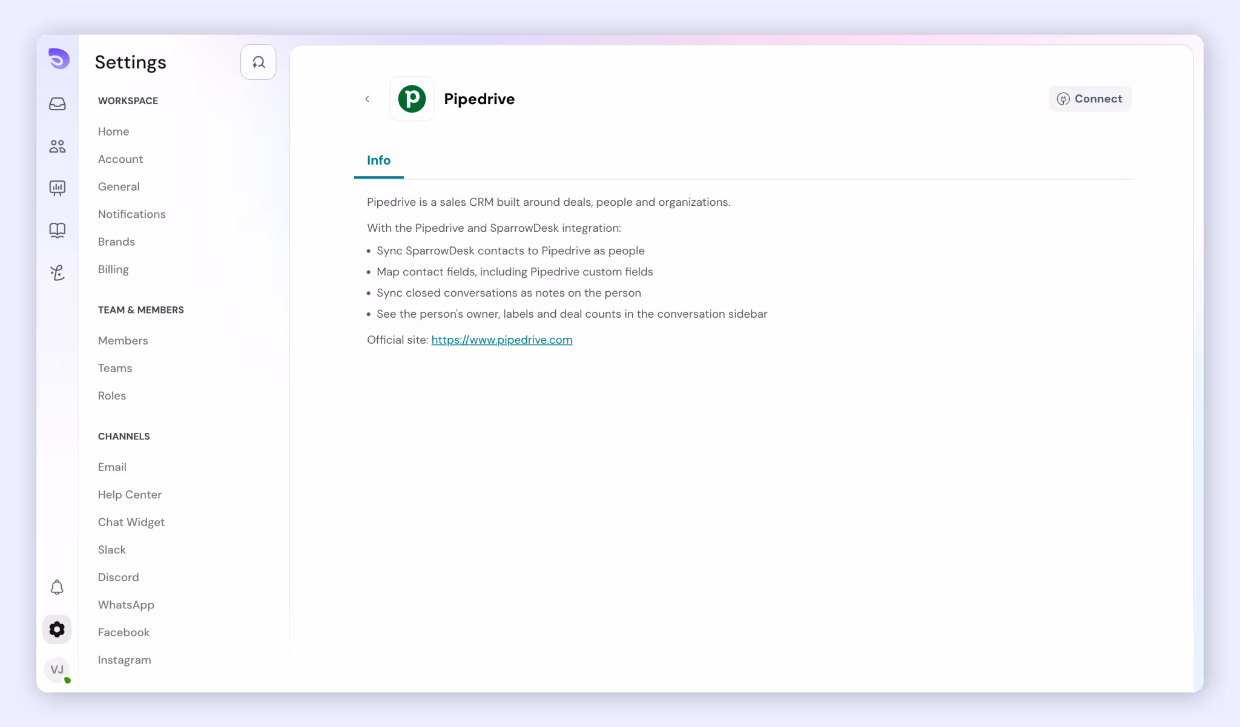Click 'Sync SparrowDesk contacts to Pipedrive' bullet
This screenshot has width=1240, height=727.
point(510,251)
